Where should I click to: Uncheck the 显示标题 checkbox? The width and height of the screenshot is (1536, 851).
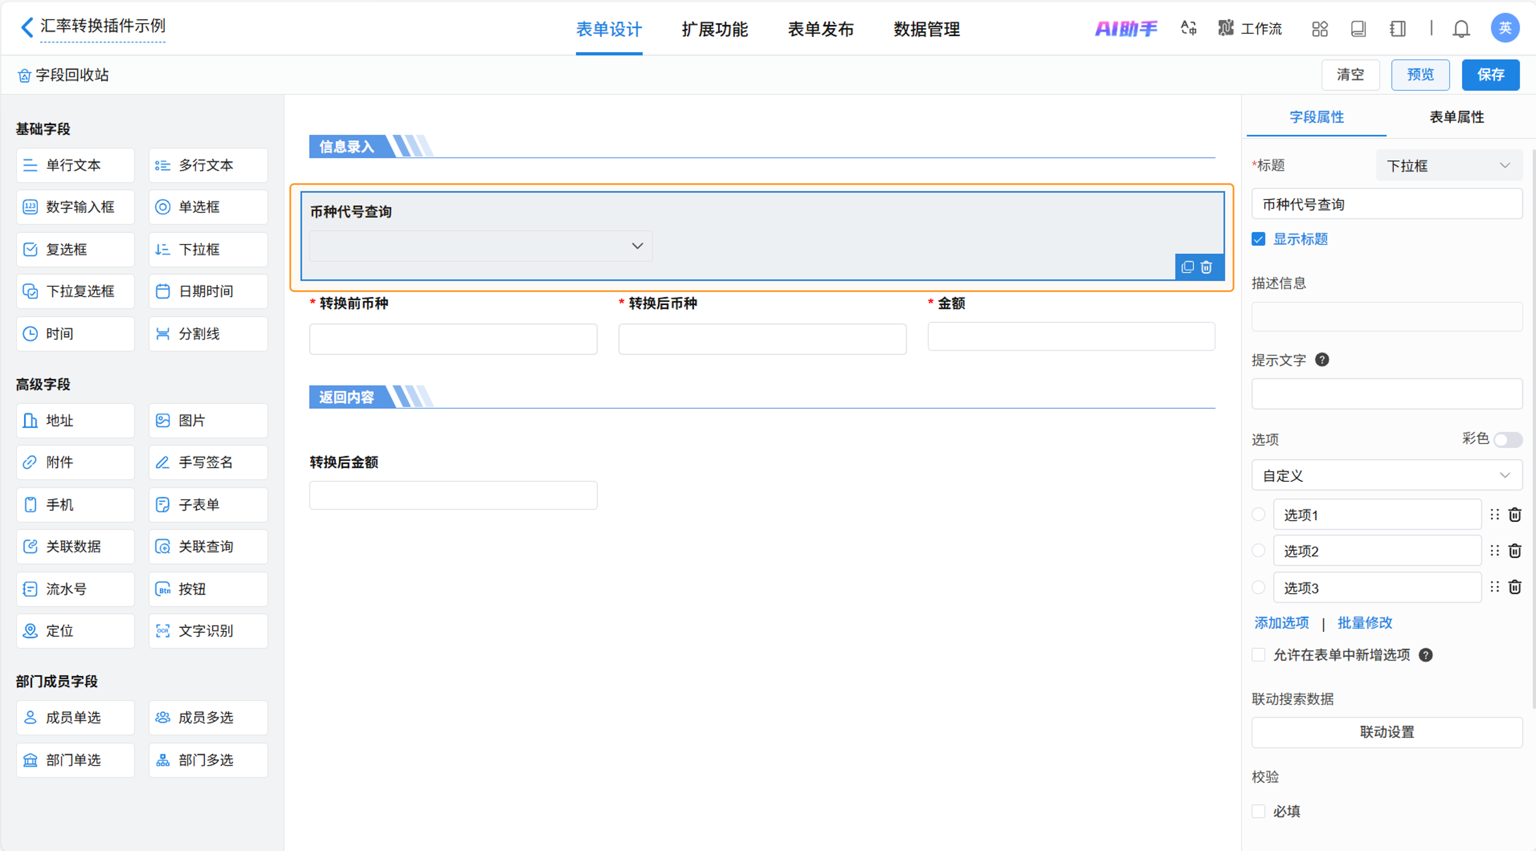[1258, 240]
